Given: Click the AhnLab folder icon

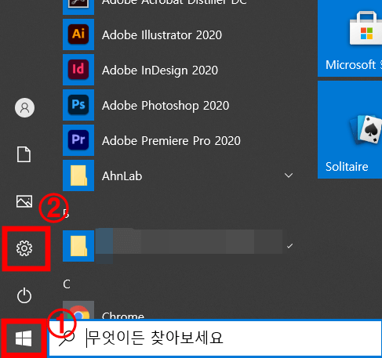Looking at the screenshot, I should coord(78,175).
